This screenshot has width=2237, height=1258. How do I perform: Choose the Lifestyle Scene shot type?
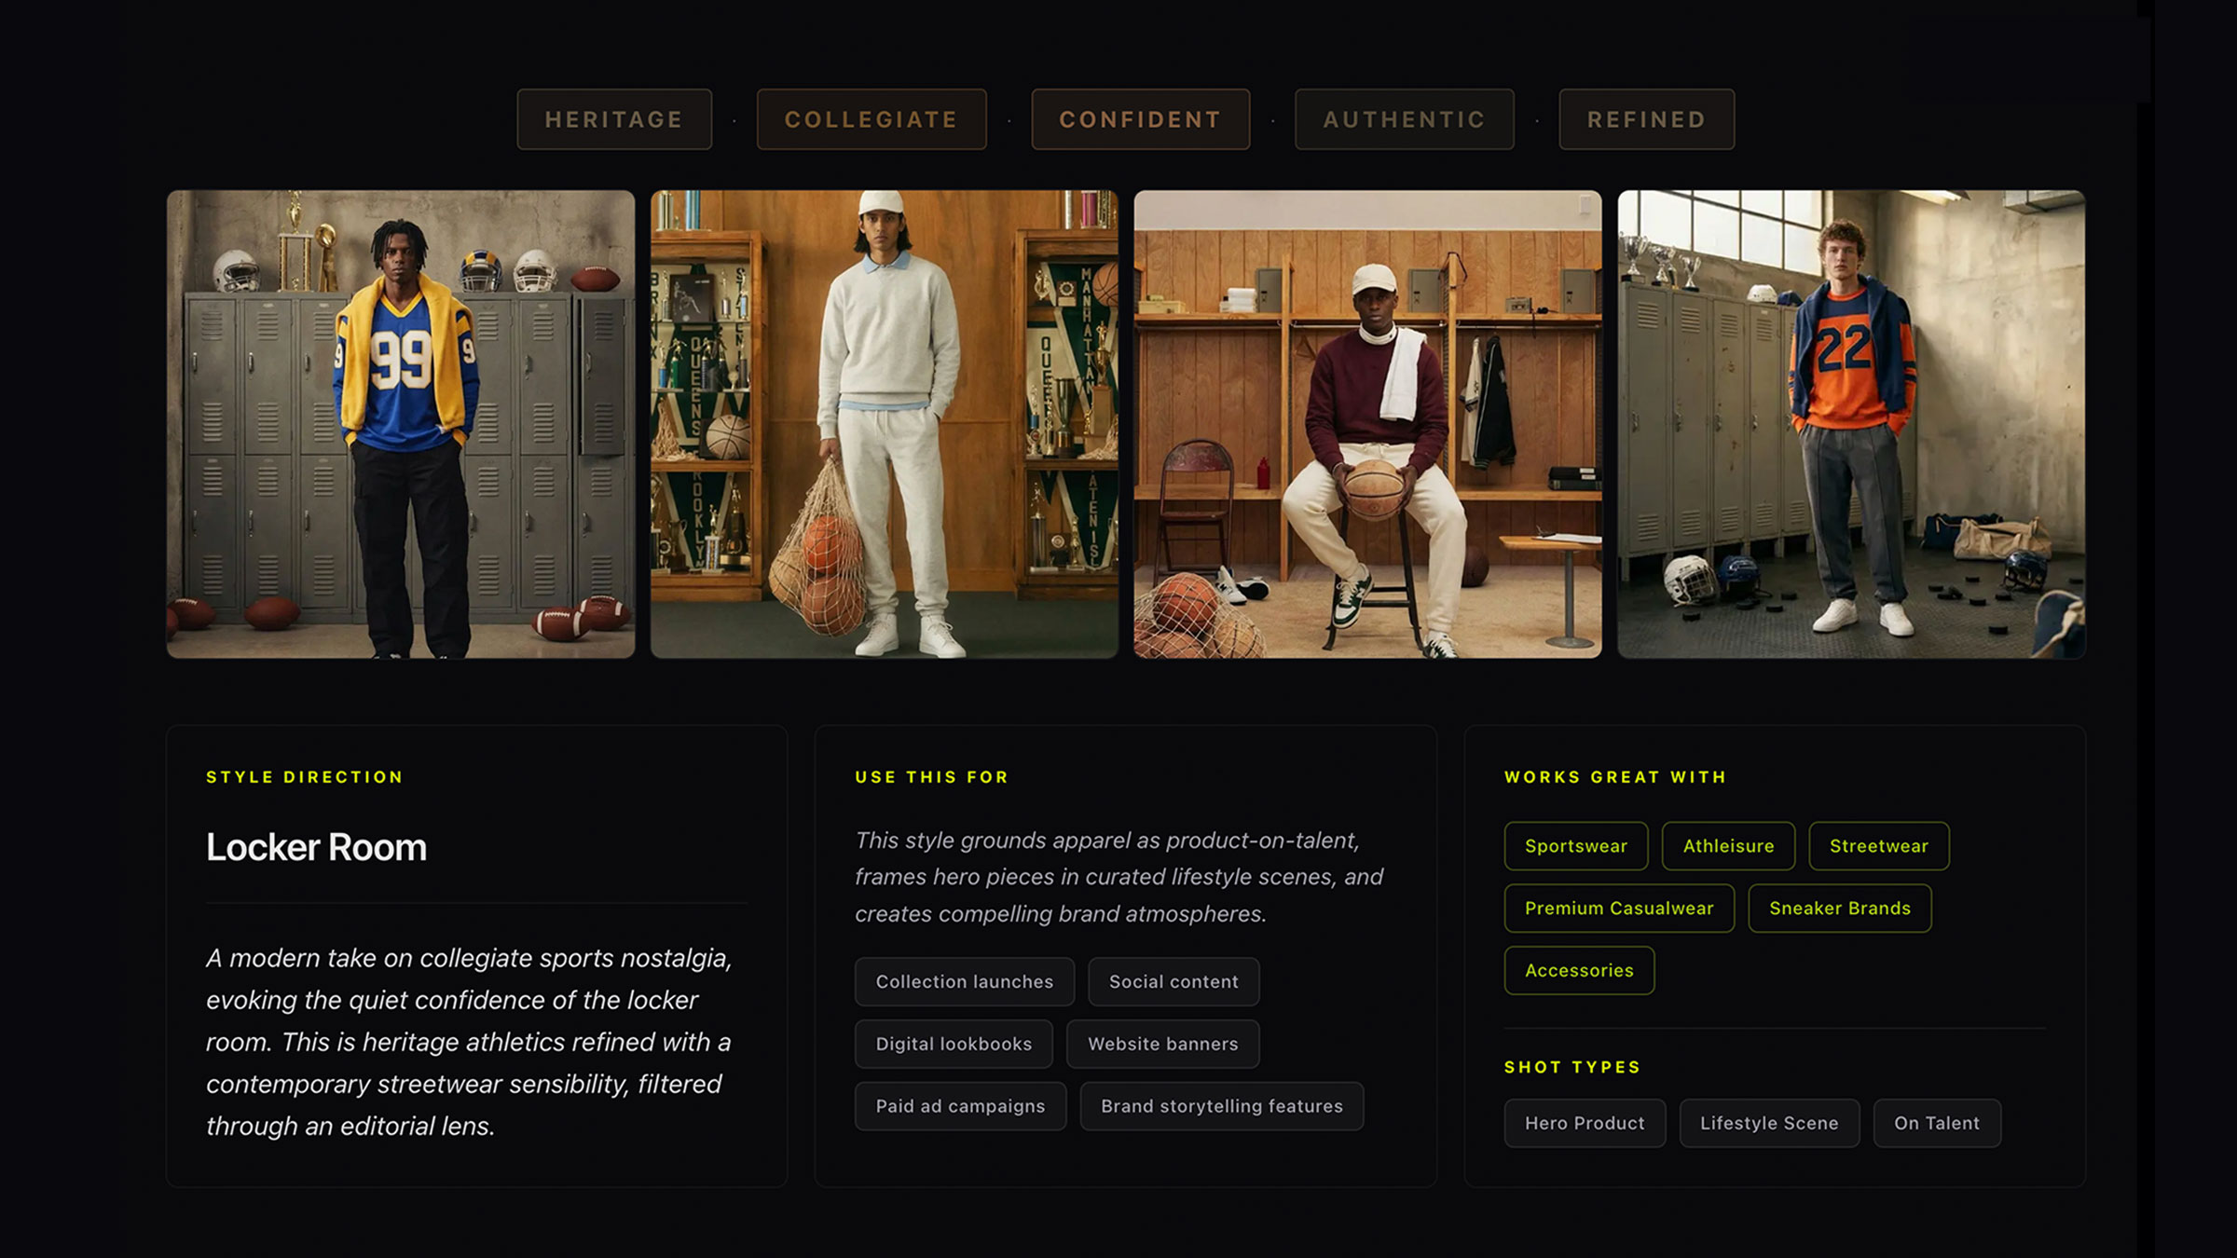coord(1769,1124)
